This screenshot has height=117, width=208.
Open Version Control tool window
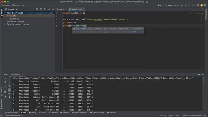coord(12,113)
